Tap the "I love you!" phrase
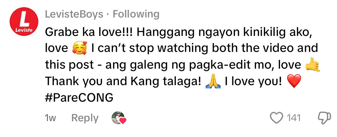Image resolution: width=337 pixels, height=137 pixels. click(253, 81)
